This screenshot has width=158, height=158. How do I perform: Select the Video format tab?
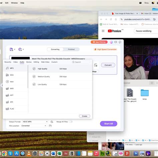(15, 62)
